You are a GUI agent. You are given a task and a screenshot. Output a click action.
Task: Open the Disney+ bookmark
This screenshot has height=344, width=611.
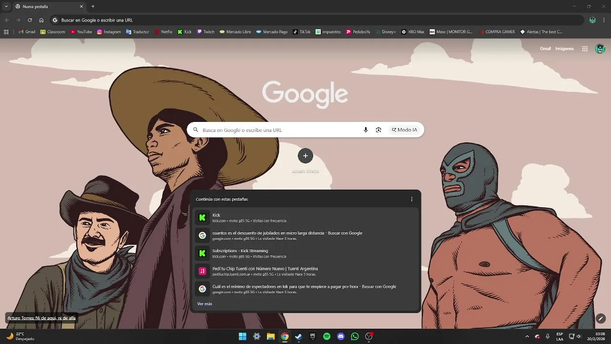pyautogui.click(x=386, y=32)
